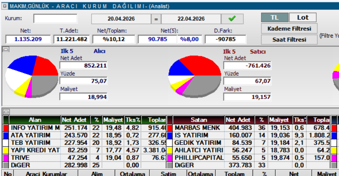Sort by Satan column header
Image resolution: width=339 pixels, height=176 pixels.
198,120
